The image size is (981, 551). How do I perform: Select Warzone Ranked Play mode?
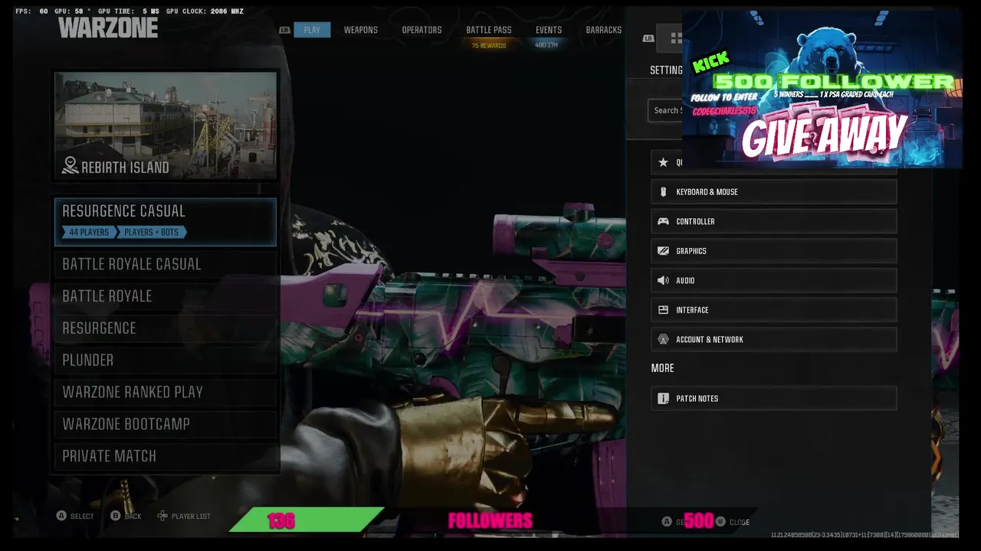tap(166, 392)
